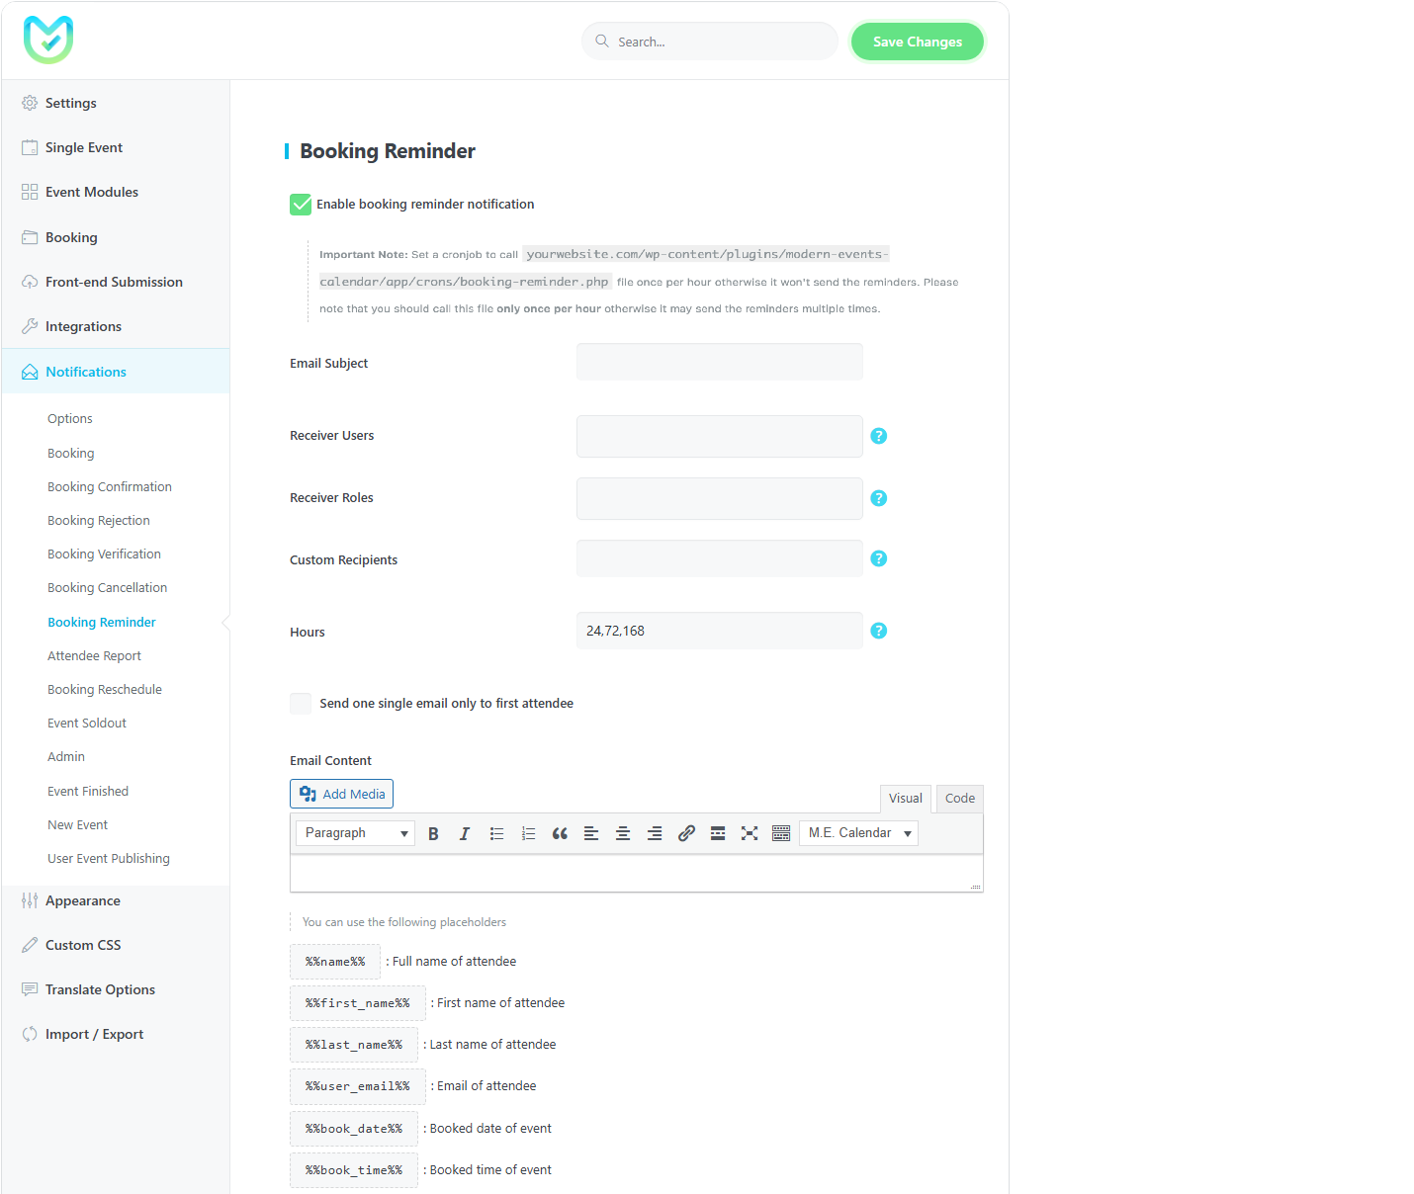Screen dimensions: 1414x1194
Task: Open the Paragraph format dropdown
Action: pyautogui.click(x=355, y=833)
